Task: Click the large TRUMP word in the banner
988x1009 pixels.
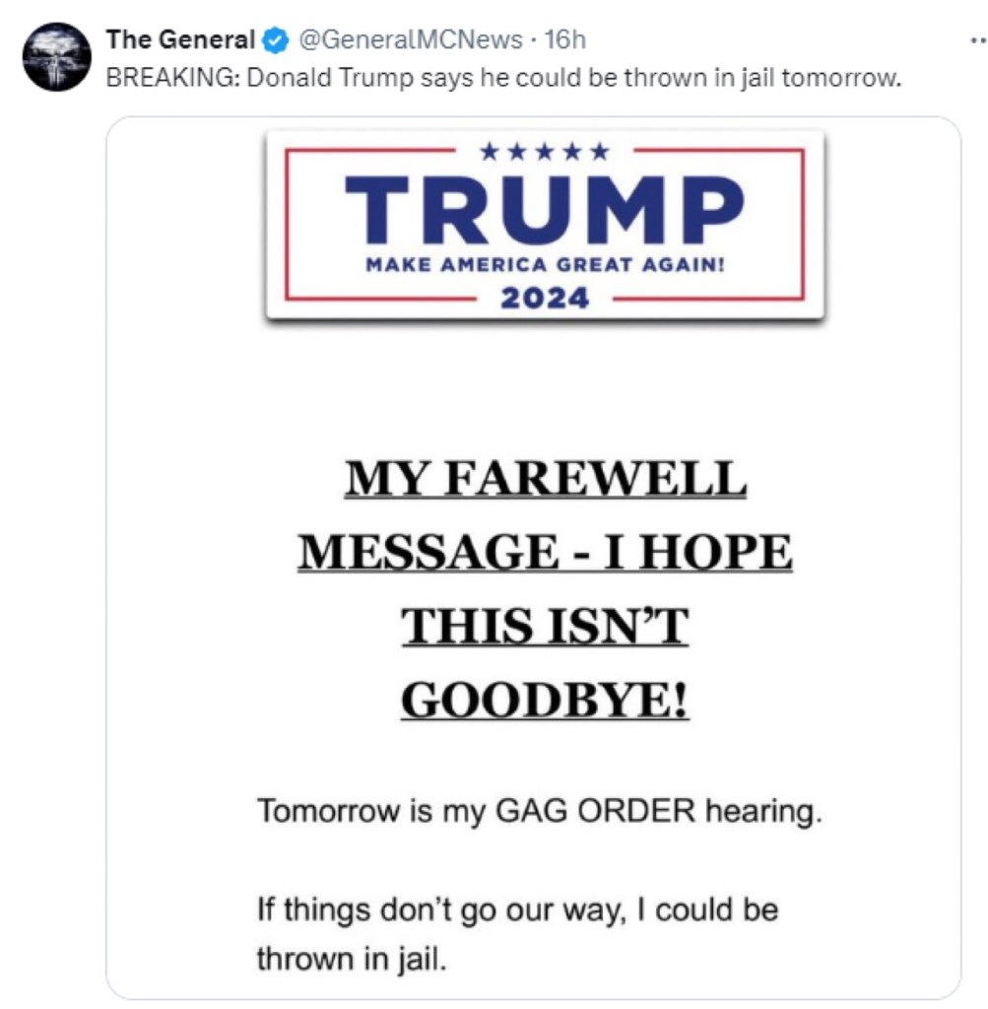Action: [545, 212]
